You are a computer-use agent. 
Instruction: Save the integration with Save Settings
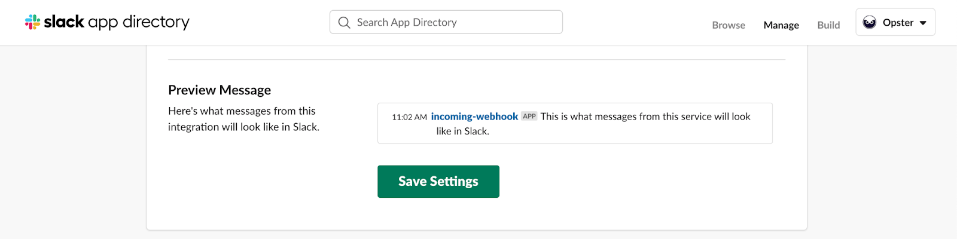pyautogui.click(x=438, y=182)
